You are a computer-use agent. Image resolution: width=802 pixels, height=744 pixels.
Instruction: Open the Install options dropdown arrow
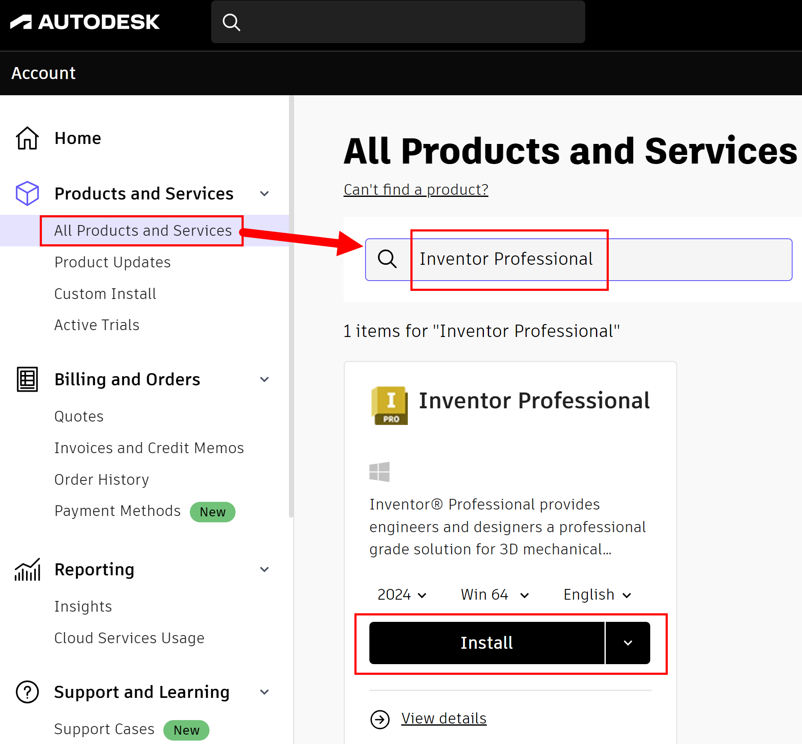(x=627, y=643)
